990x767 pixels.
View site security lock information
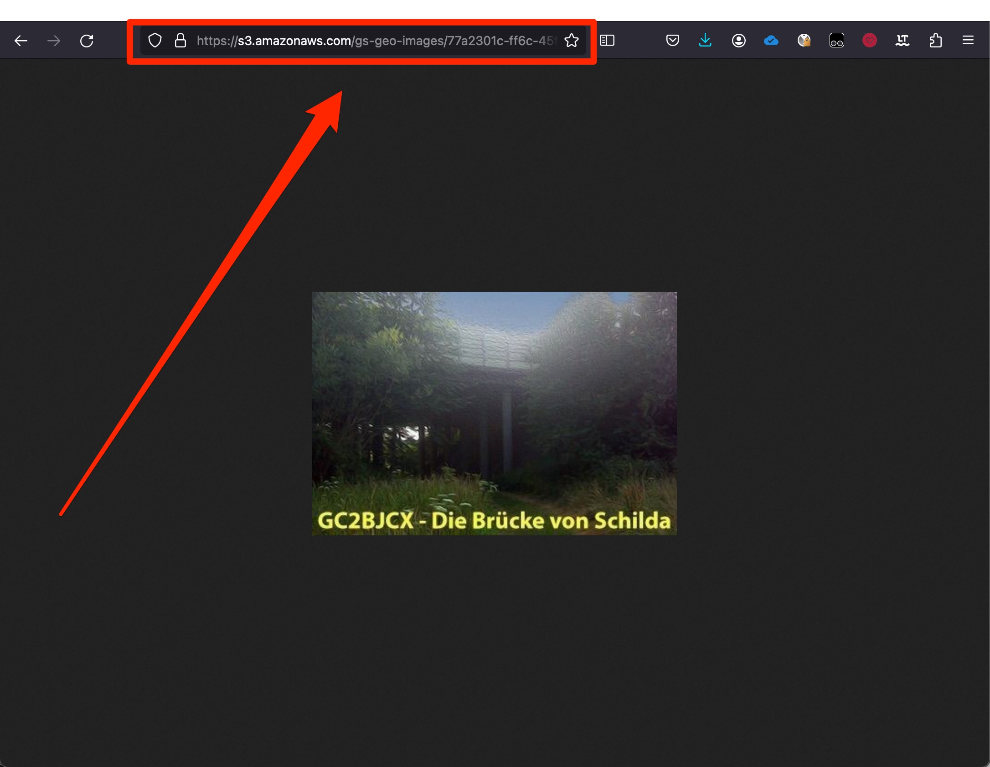[x=180, y=41]
